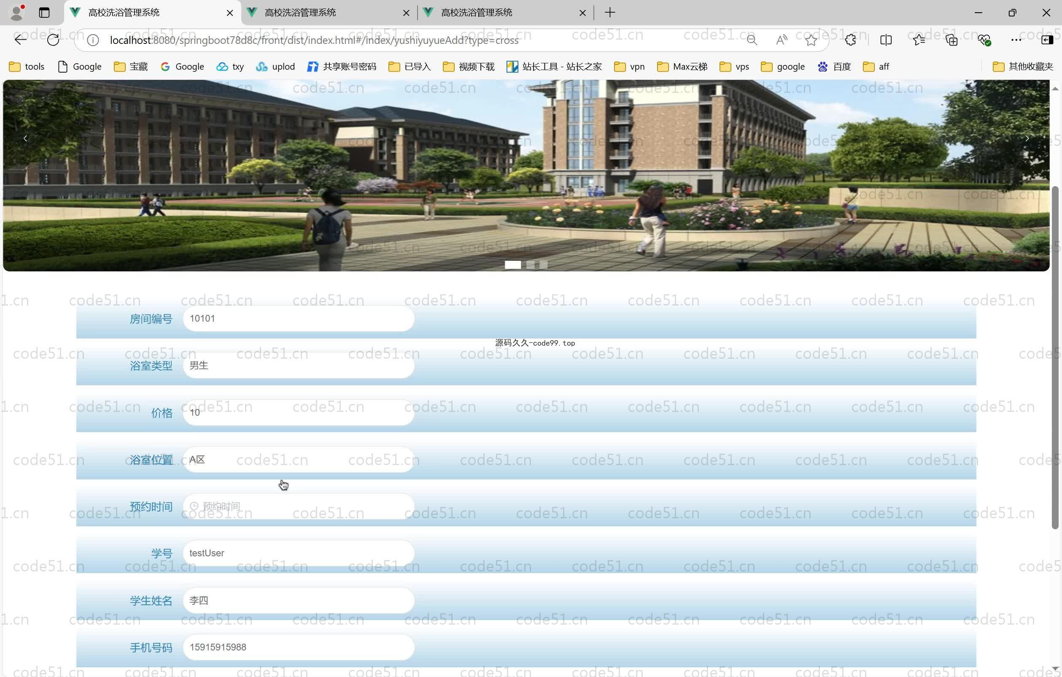Open the first Google page bookmark
This screenshot has height=677, width=1062.
click(x=80, y=67)
